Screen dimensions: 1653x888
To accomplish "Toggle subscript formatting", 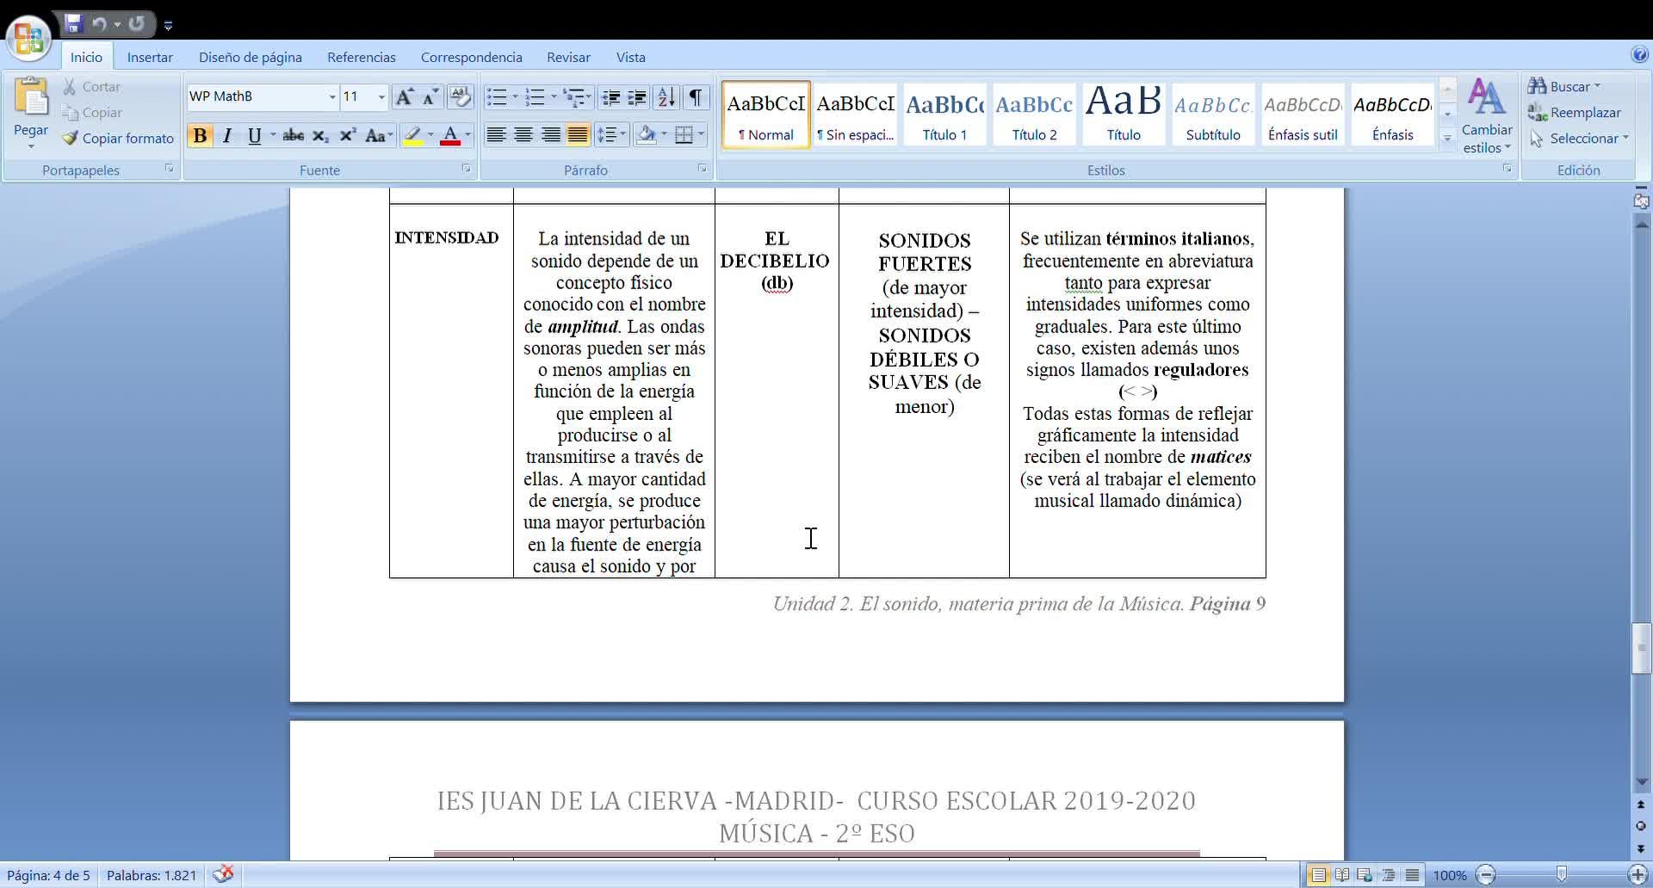I will (x=320, y=136).
